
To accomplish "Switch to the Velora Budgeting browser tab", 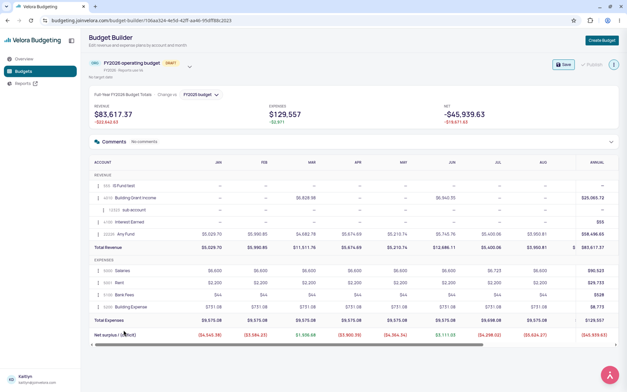I will [x=50, y=7].
